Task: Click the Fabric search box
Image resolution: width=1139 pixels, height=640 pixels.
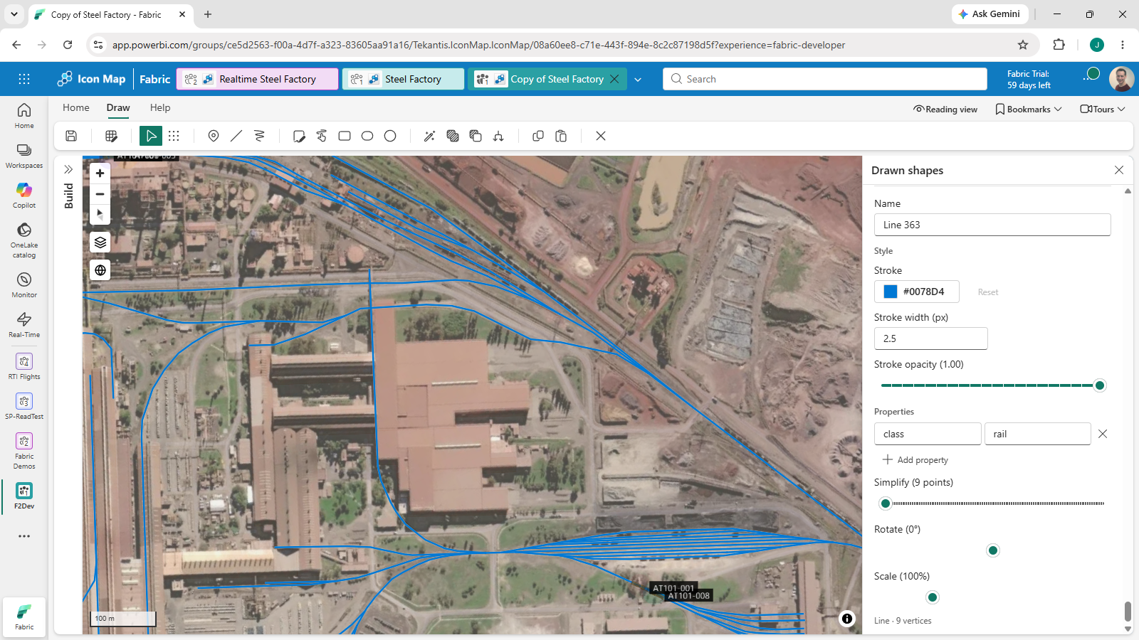Action: (x=825, y=79)
